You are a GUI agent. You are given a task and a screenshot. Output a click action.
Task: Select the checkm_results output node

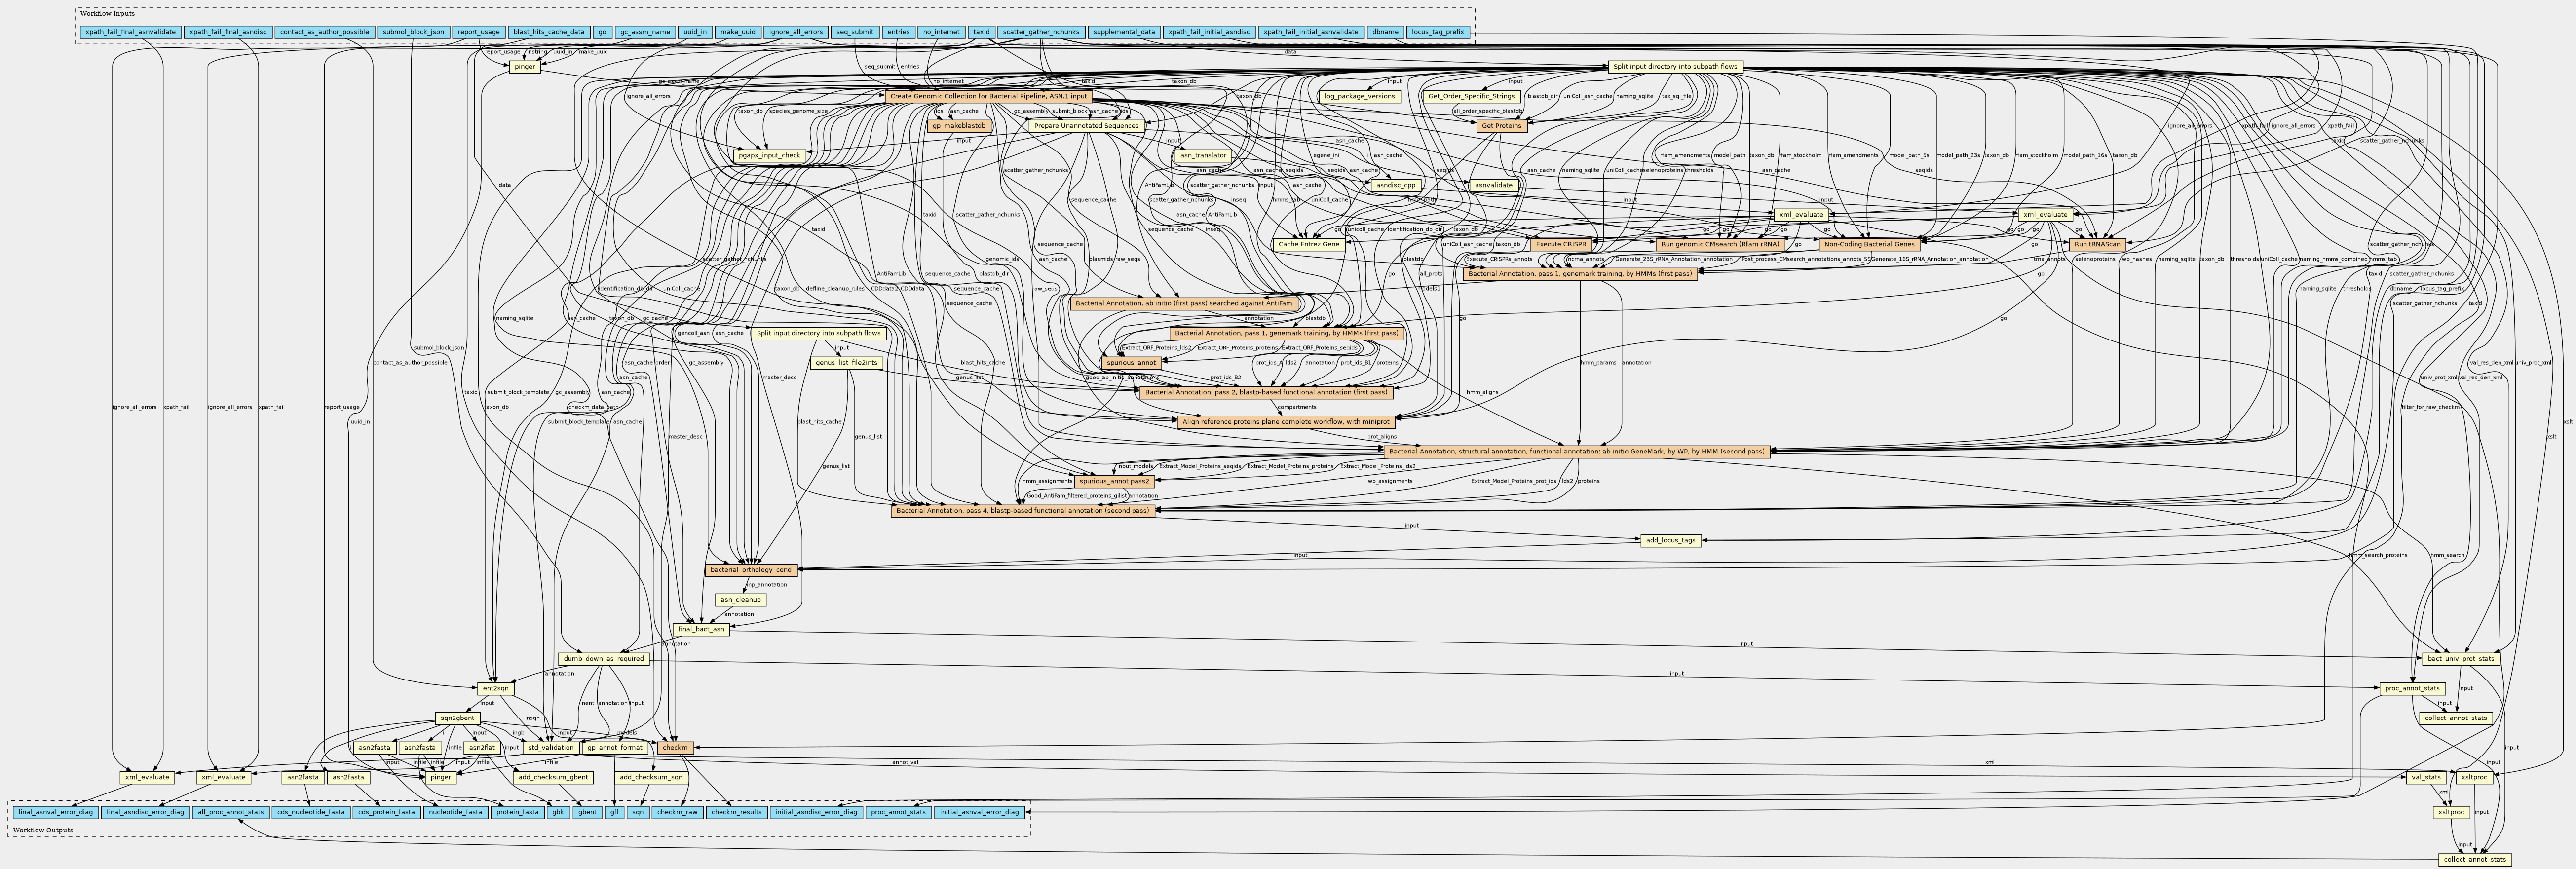[738, 812]
